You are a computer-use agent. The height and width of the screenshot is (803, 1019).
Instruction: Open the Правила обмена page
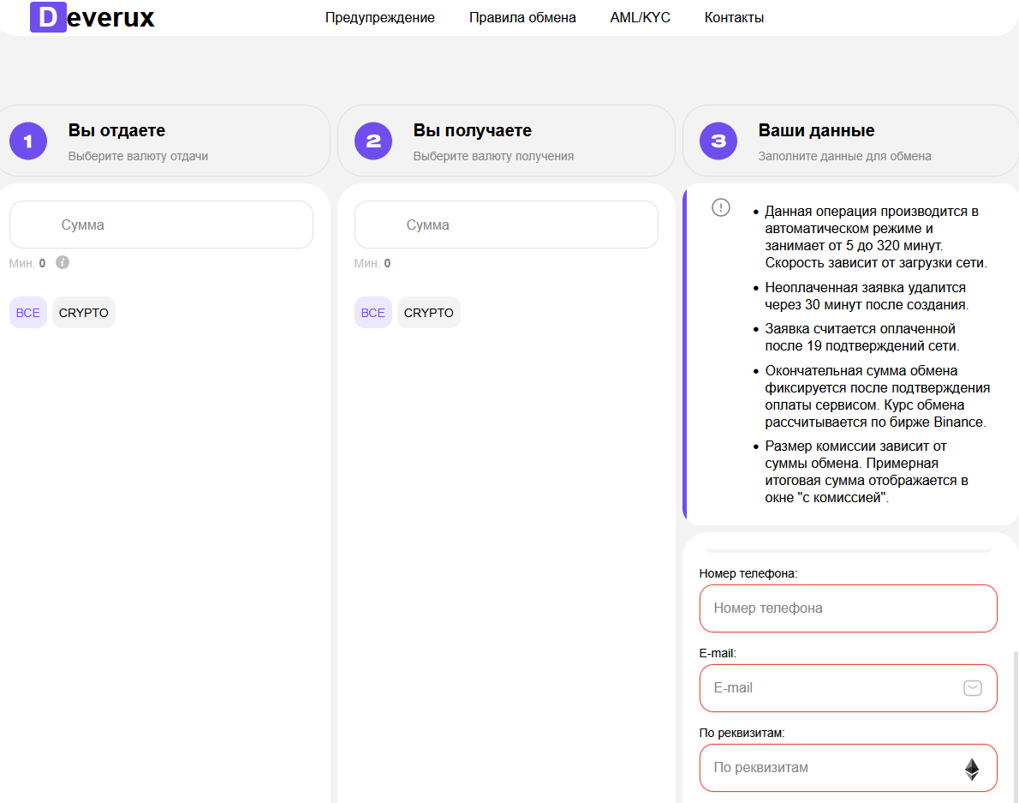[x=522, y=17]
